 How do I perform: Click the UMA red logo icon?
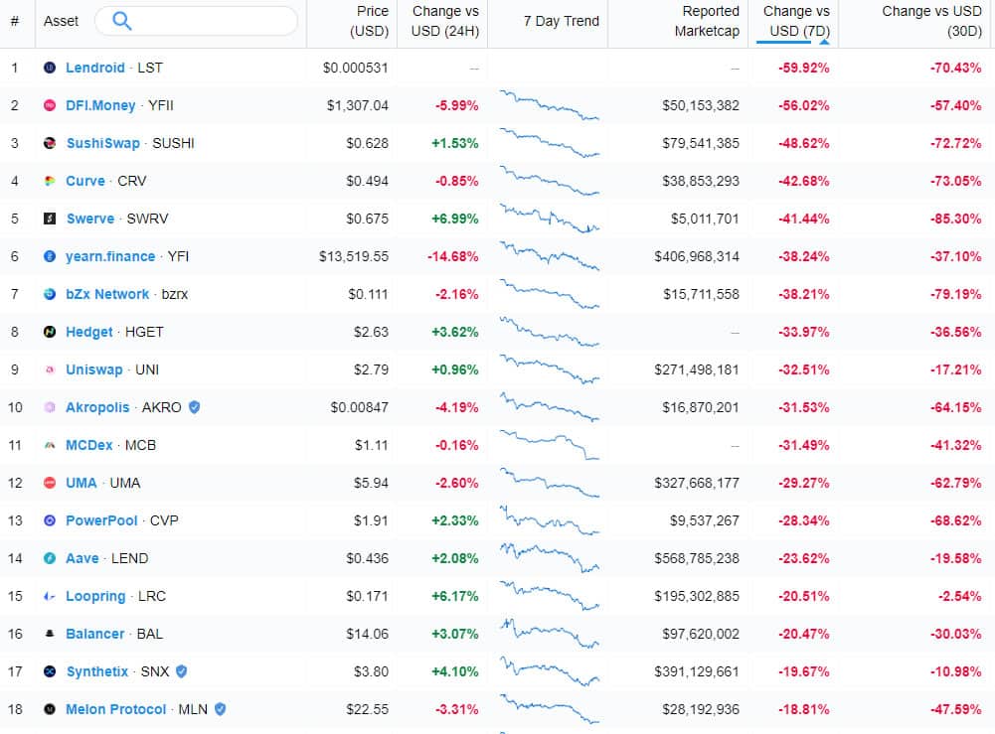click(50, 483)
